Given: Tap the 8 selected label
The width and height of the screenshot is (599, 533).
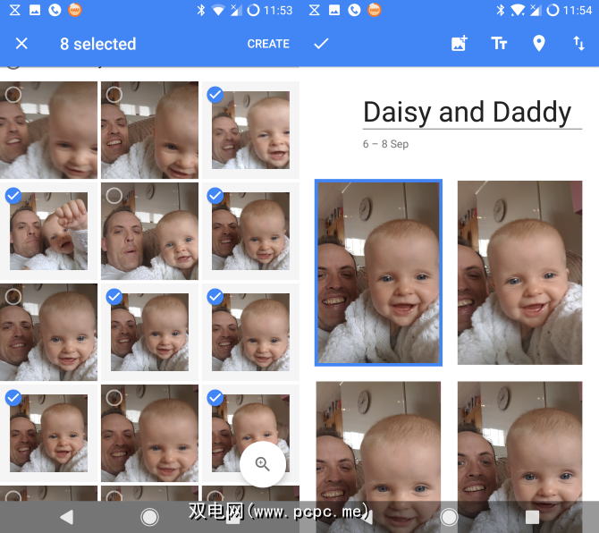Looking at the screenshot, I should (97, 44).
